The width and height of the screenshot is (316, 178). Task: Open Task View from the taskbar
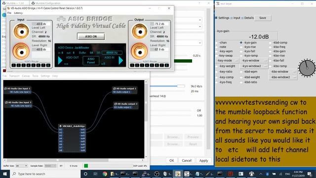click(x=95, y=174)
